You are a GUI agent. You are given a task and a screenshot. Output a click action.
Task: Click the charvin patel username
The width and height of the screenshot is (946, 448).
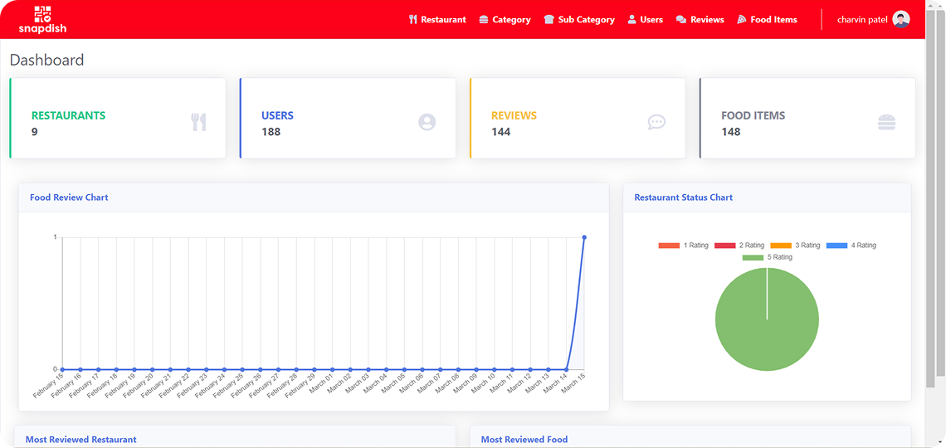point(862,19)
